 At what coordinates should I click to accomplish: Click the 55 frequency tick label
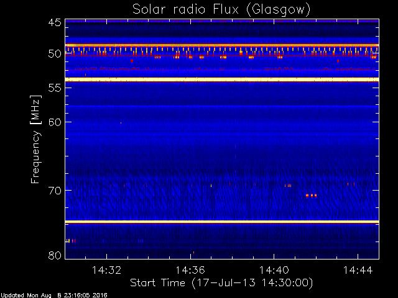tap(55, 88)
